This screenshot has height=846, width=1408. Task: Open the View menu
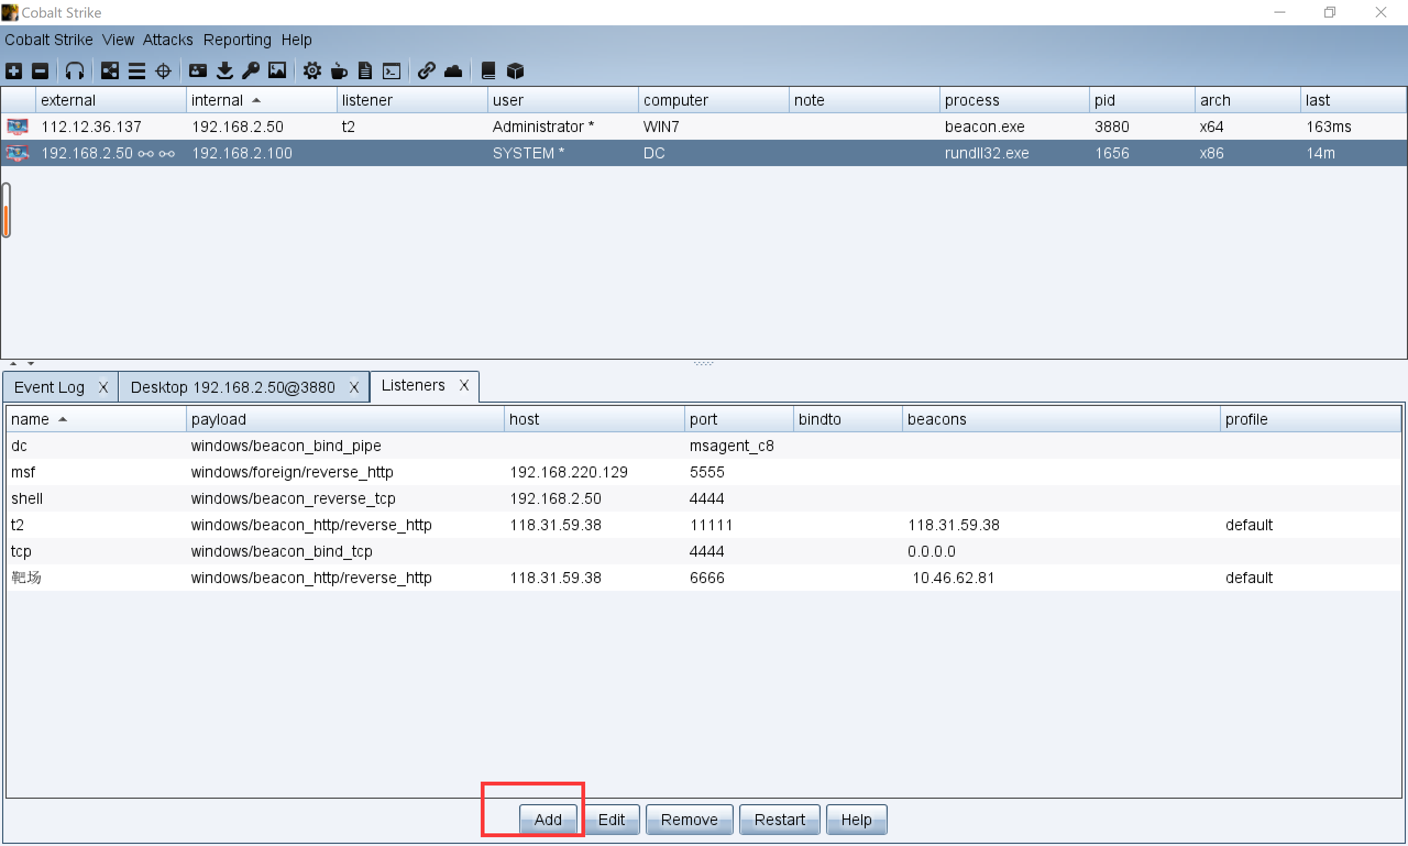pos(118,40)
